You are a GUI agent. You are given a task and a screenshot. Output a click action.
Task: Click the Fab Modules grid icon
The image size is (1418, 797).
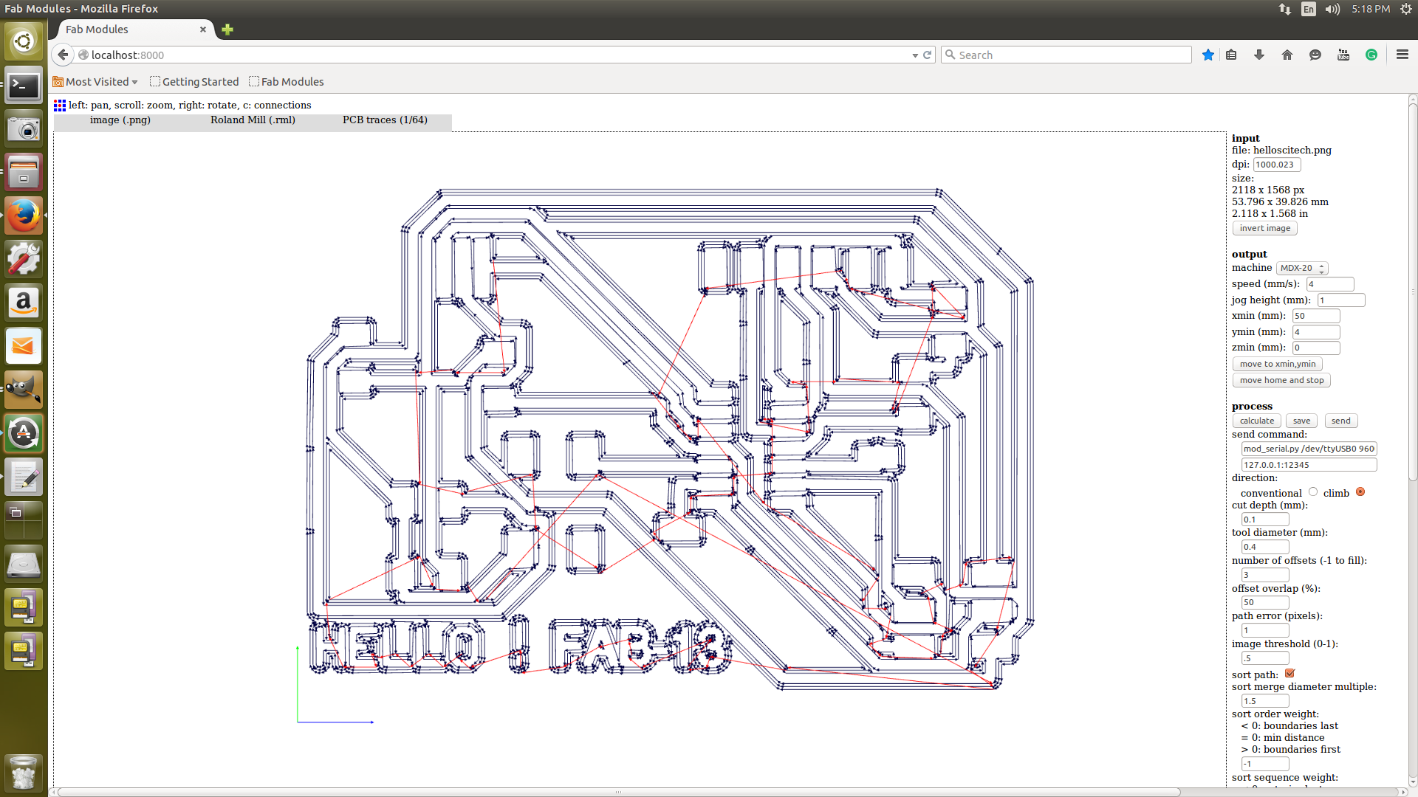pyautogui.click(x=60, y=106)
